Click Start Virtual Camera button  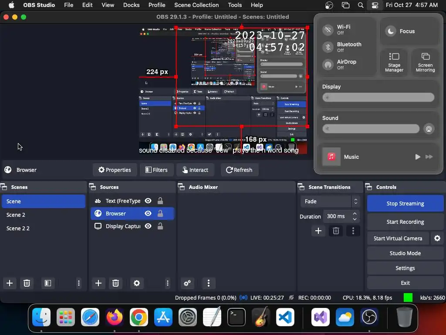pyautogui.click(x=398, y=238)
